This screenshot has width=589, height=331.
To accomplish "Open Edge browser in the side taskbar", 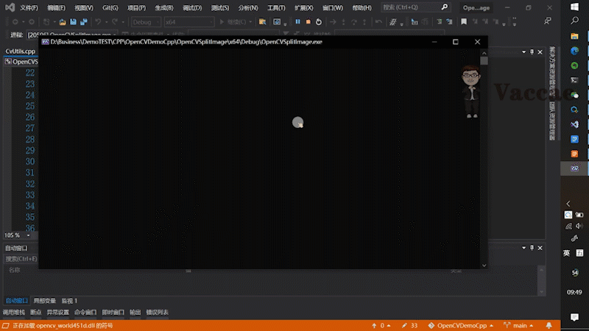I will point(574,51).
